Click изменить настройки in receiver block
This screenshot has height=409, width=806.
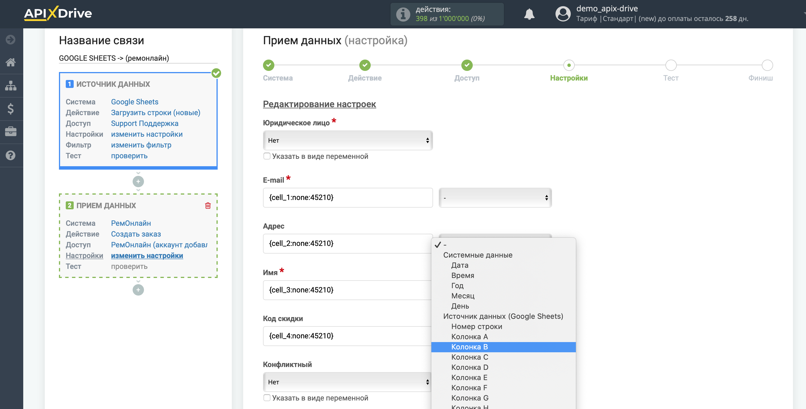(147, 256)
